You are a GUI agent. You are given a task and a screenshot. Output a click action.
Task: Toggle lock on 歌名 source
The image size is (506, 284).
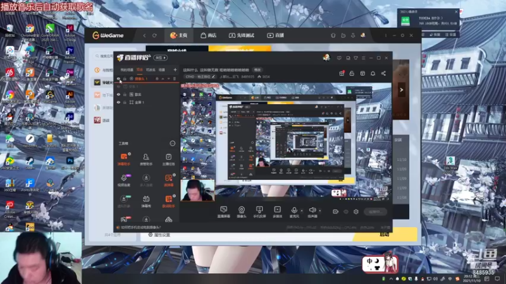pos(125,94)
